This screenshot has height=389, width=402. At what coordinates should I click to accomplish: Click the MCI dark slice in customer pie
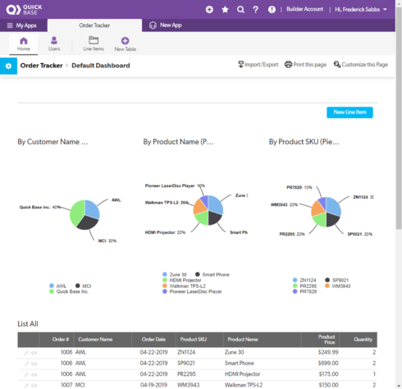tap(88, 223)
